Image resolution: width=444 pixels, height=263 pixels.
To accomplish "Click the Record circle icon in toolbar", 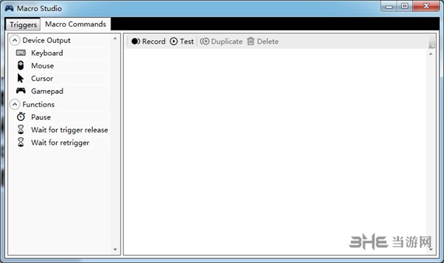I will tap(136, 42).
